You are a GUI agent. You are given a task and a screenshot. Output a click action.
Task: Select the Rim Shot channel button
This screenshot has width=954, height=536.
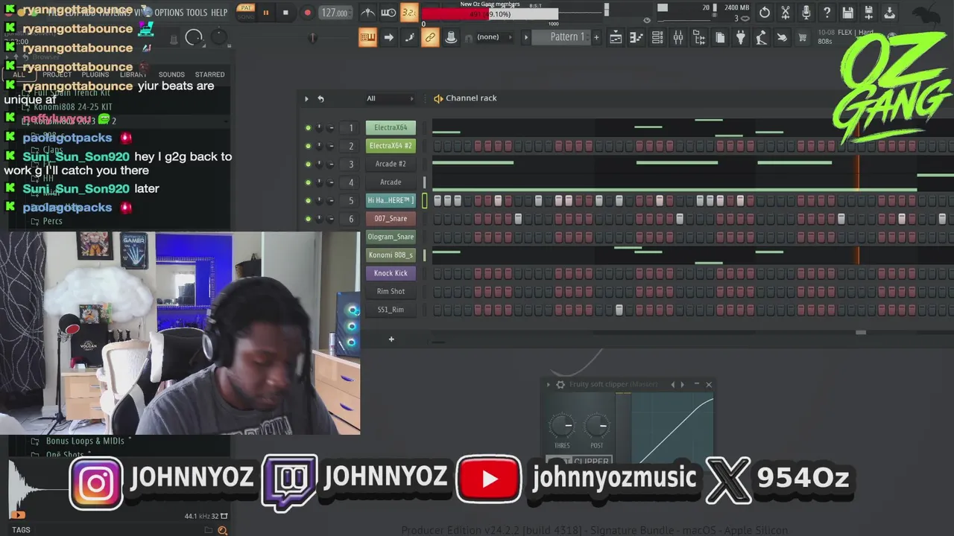point(391,291)
